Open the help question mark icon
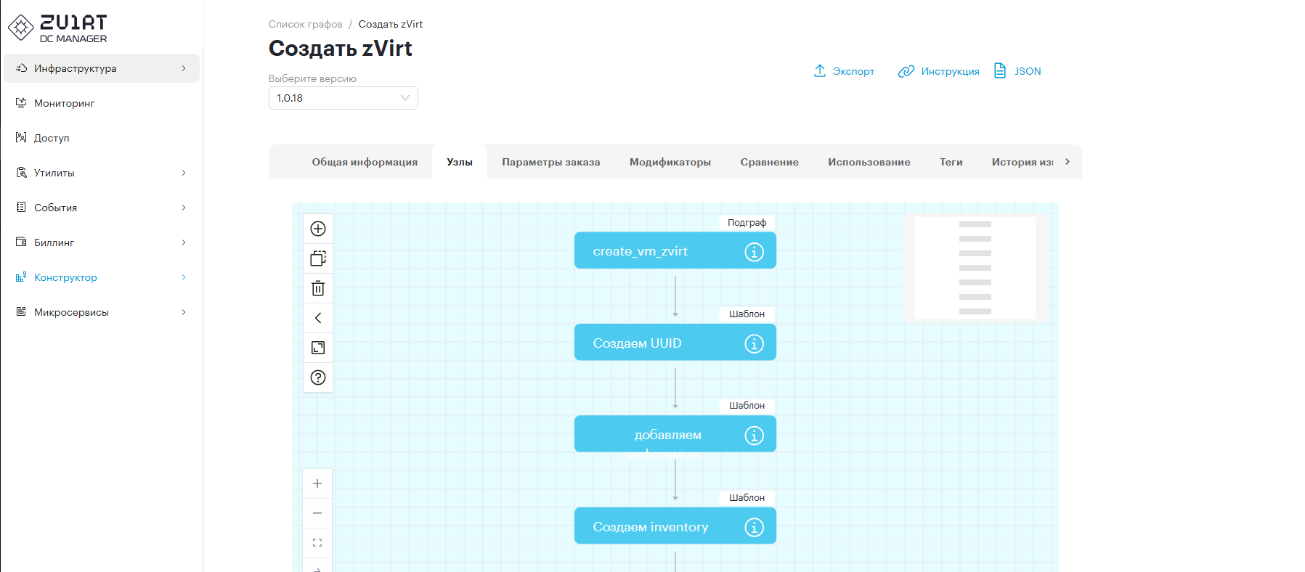Screen dimensions: 1305x572 coord(318,377)
